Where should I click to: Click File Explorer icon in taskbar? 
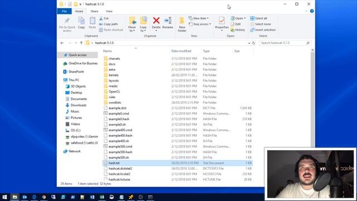coord(15,197)
